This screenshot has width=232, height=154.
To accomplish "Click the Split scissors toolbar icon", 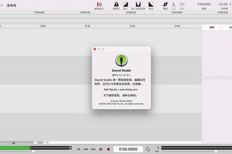I will point(174,4).
